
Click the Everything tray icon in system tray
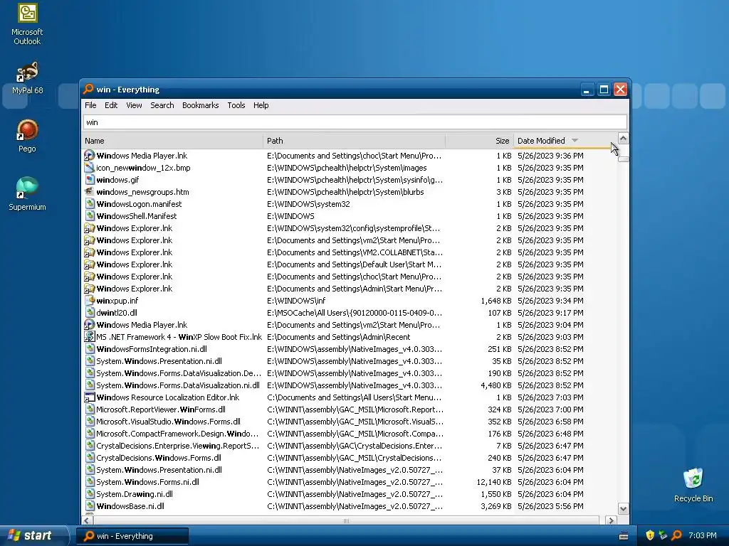[676, 535]
